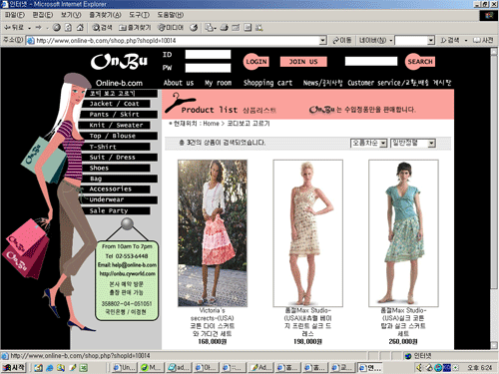Click the Stop loading icon in toolbar

click(x=57, y=28)
